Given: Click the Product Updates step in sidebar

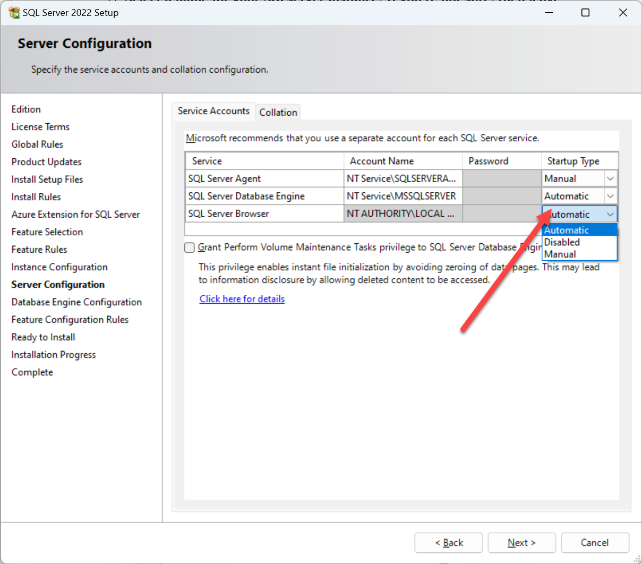Looking at the screenshot, I should [x=46, y=161].
